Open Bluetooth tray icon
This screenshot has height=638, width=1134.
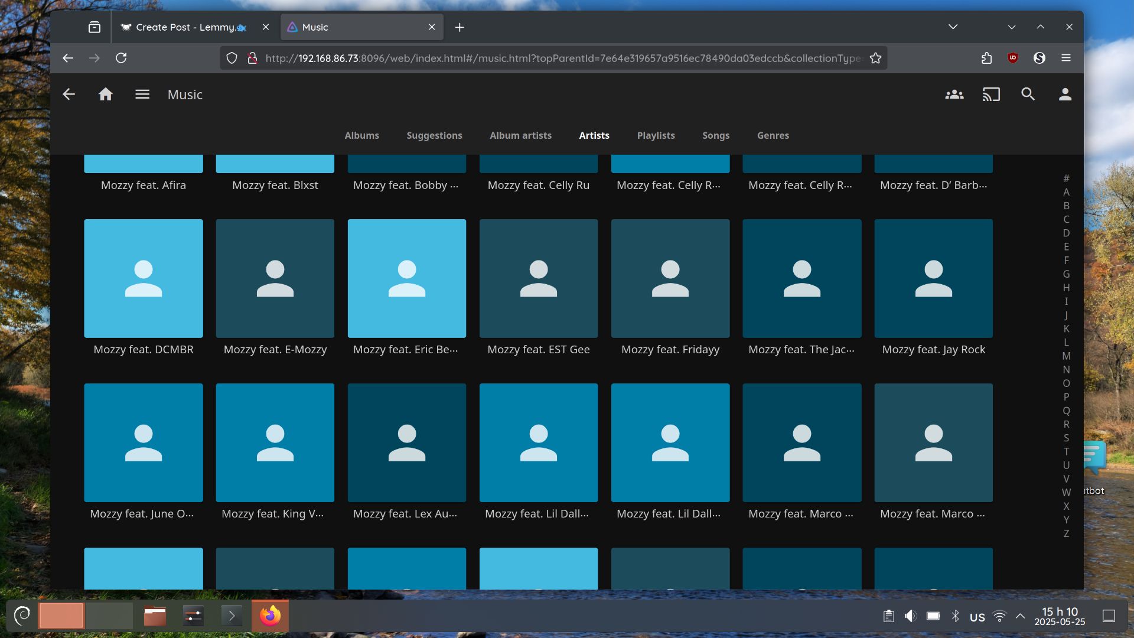tap(955, 616)
